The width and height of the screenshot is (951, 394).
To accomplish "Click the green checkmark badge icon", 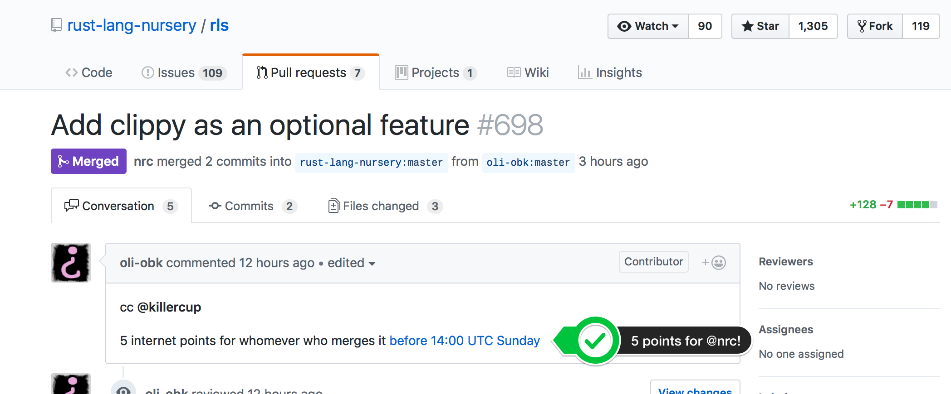I will (x=595, y=341).
